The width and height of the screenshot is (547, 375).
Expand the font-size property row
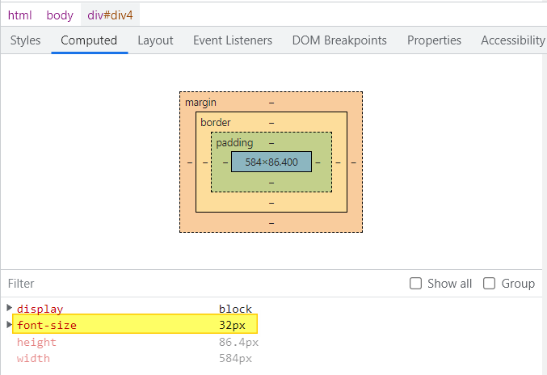[10, 325]
